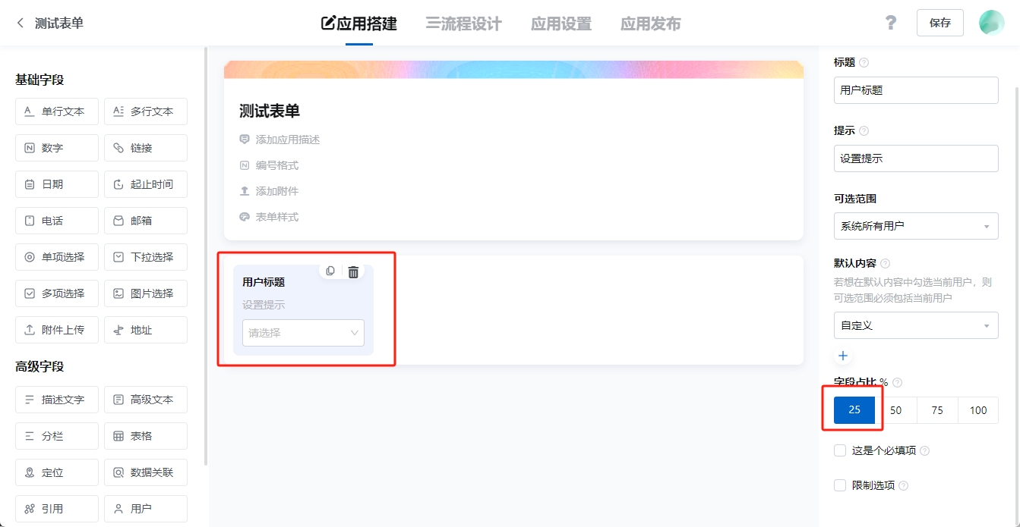Click the 标题 input containing 用户标题
The height and width of the screenshot is (527, 1020).
915,90
